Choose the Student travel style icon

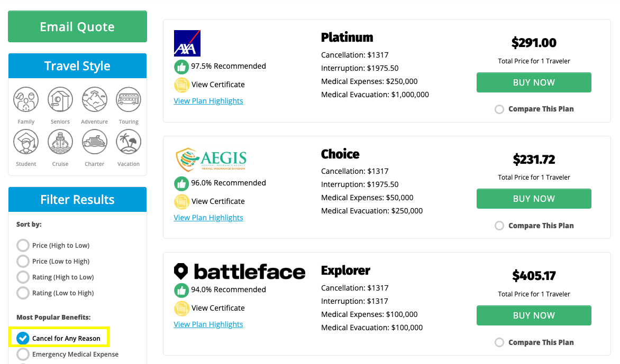point(26,142)
